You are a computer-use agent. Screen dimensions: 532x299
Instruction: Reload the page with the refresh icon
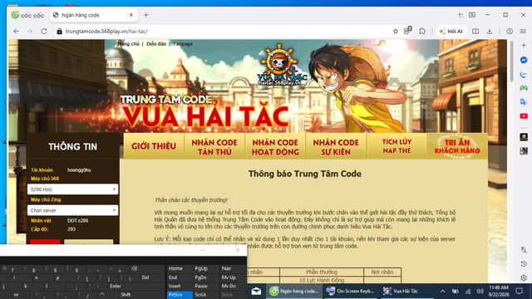click(44, 32)
